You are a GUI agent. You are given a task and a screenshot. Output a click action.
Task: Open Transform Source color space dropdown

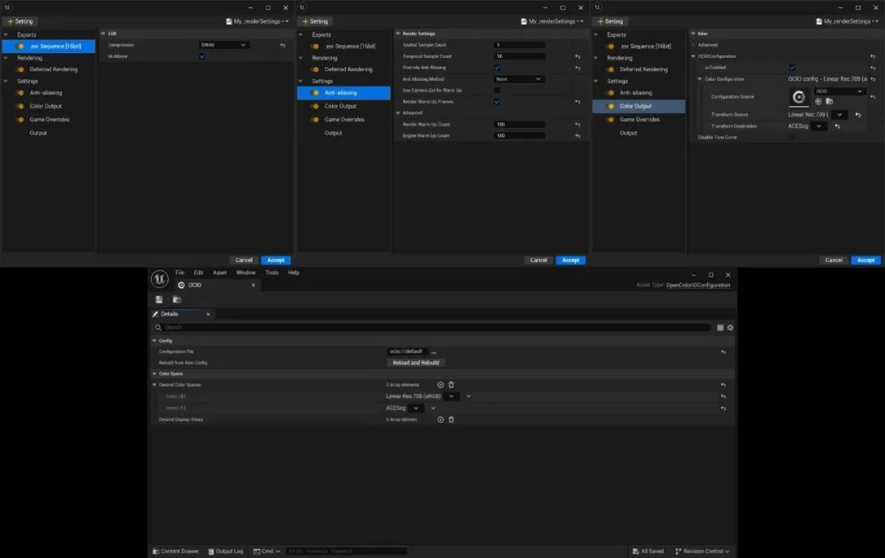coord(840,115)
